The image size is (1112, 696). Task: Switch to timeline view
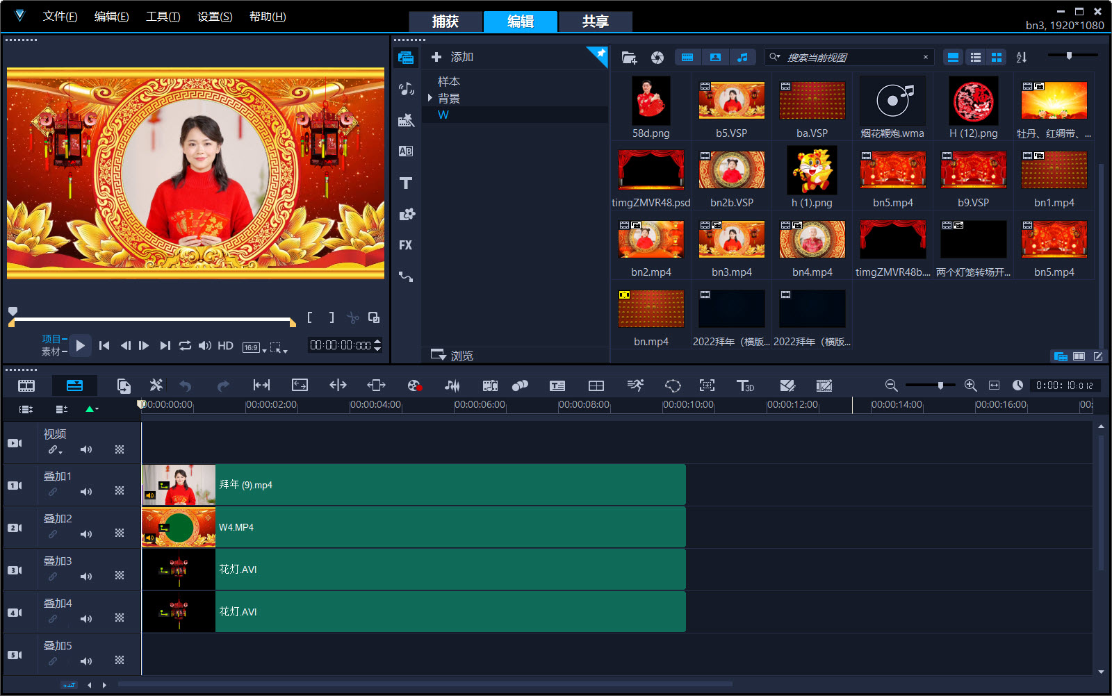pyautogui.click(x=74, y=386)
